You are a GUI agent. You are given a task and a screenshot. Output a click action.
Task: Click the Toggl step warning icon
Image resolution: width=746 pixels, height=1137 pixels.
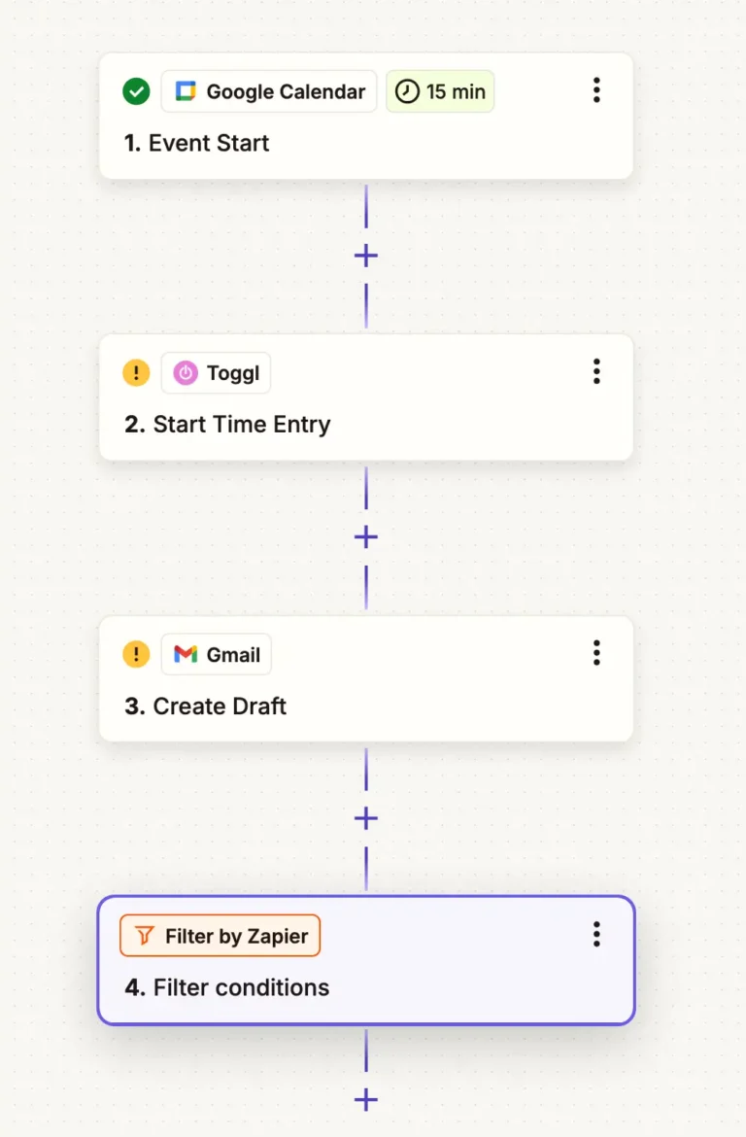[x=136, y=373]
